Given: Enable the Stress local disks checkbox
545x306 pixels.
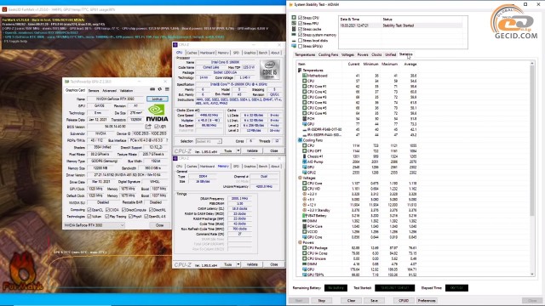Looking at the screenshot, I should point(300,40).
